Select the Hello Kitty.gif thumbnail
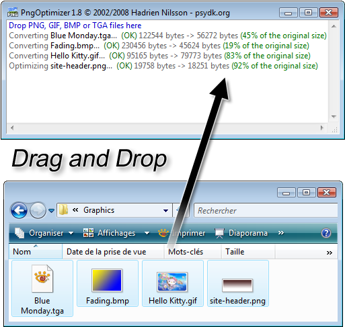345x327 pixels. pyautogui.click(x=172, y=282)
